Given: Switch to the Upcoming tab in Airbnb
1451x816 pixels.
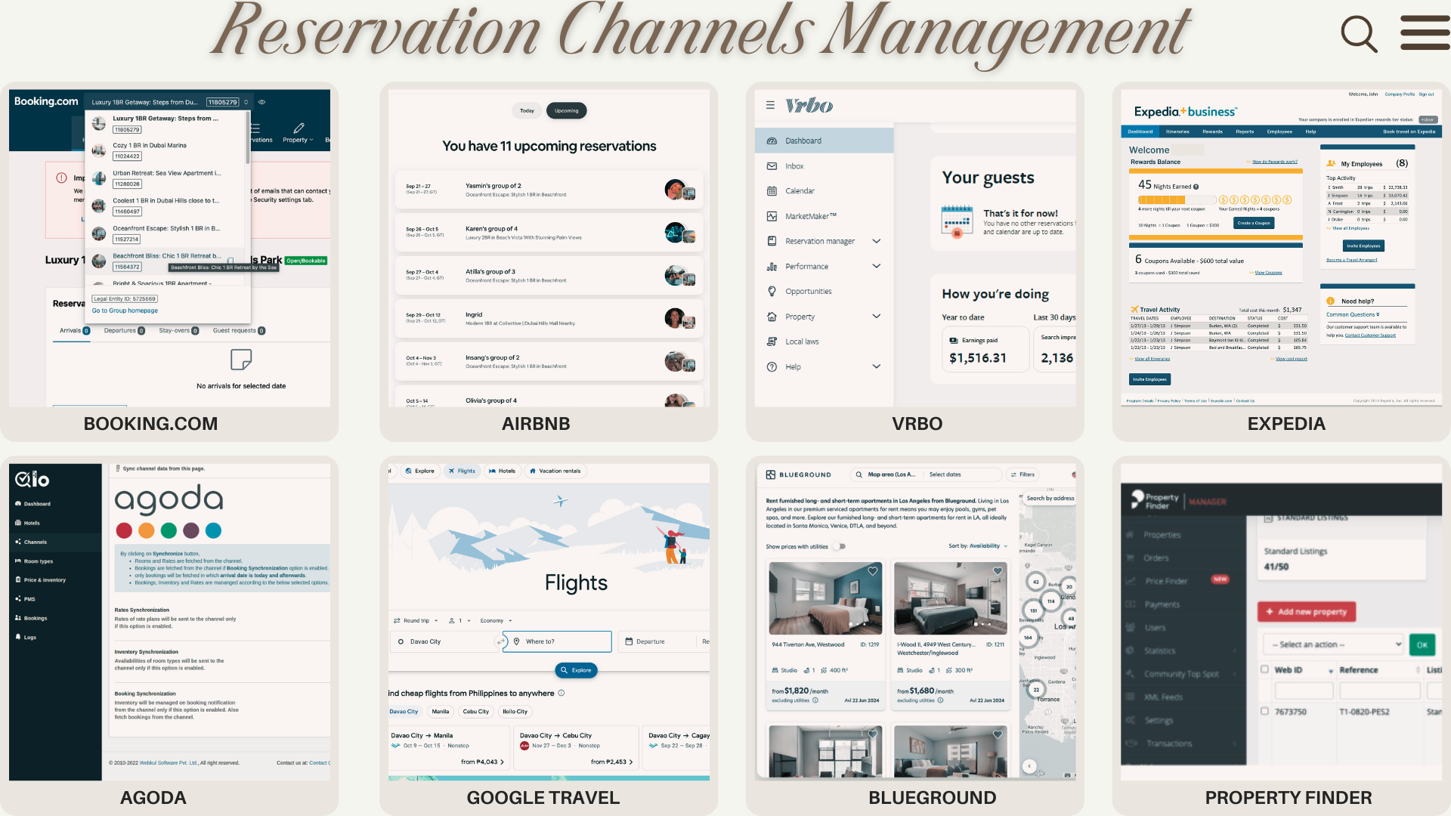Looking at the screenshot, I should (x=566, y=110).
